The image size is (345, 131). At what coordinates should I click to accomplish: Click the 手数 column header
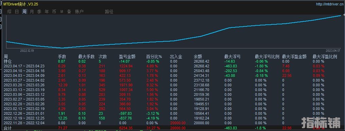point(62,57)
